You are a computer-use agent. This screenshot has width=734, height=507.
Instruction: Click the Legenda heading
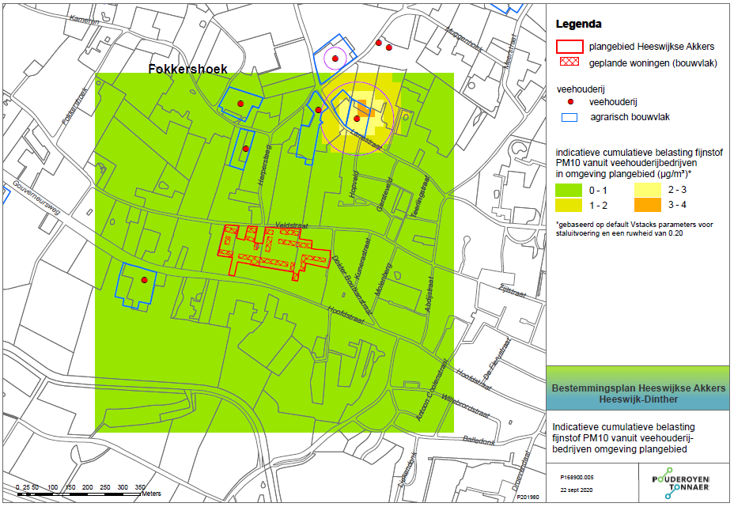(579, 24)
